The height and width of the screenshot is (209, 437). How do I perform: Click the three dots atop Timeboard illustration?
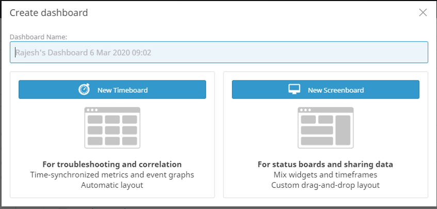(92, 110)
